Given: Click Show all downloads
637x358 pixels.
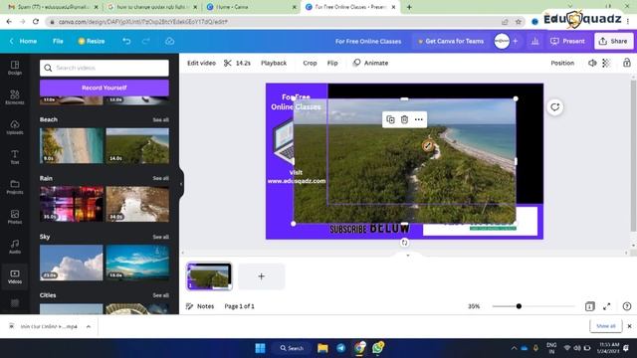Looking at the screenshot, I should tap(606, 326).
